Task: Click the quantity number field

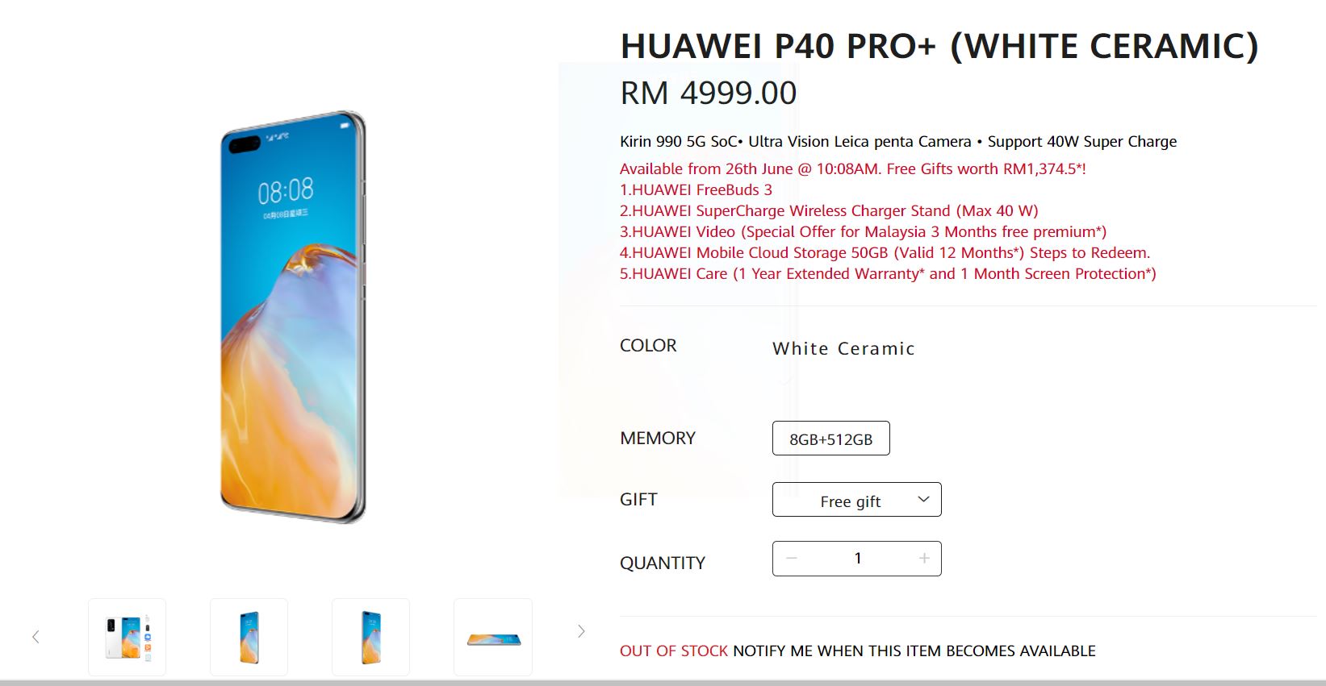Action: pyautogui.click(x=858, y=559)
